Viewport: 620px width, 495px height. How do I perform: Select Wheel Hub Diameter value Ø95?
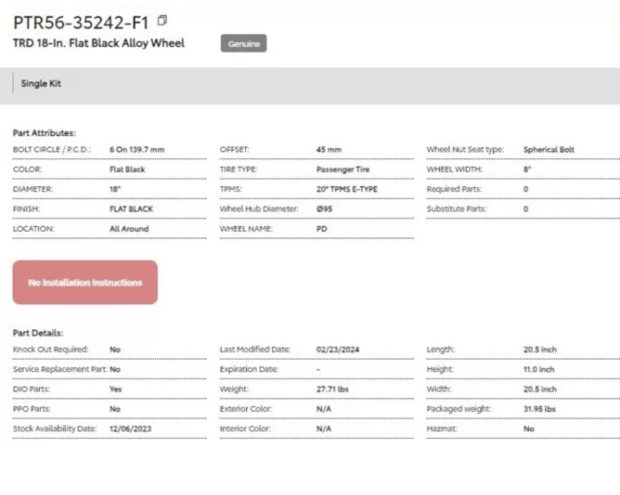pyautogui.click(x=324, y=209)
